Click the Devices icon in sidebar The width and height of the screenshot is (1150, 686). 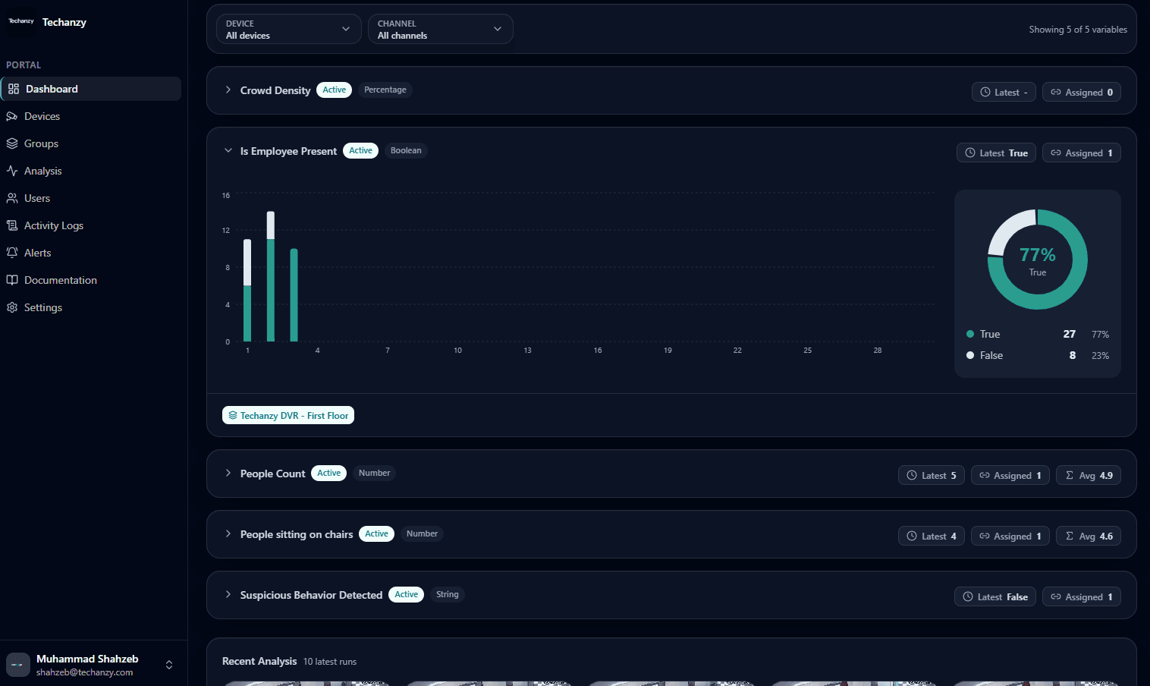tap(12, 116)
